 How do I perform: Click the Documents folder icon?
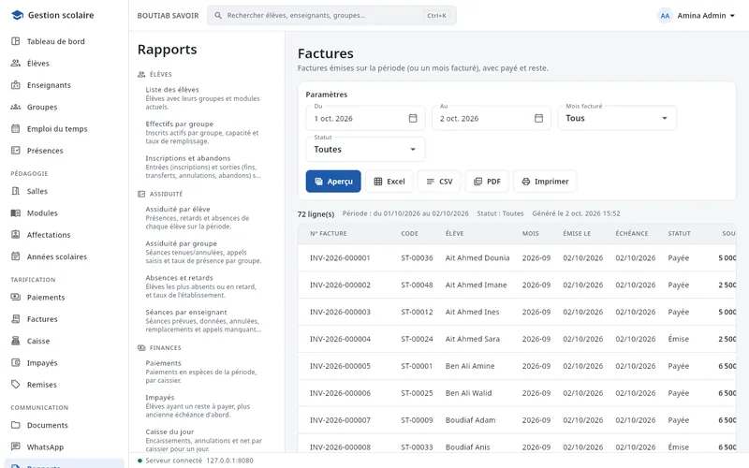[16, 425]
